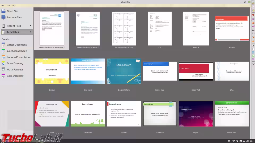Choose the Blue Curve template
This screenshot has height=143, width=255.
click(x=88, y=71)
